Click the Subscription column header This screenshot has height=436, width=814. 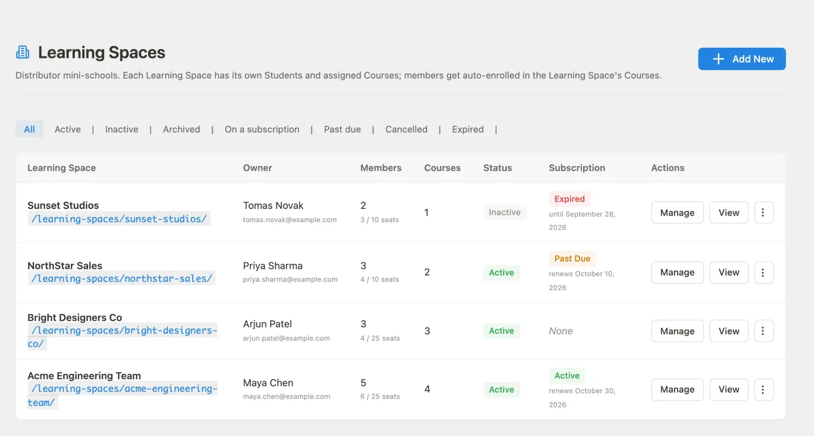point(577,168)
